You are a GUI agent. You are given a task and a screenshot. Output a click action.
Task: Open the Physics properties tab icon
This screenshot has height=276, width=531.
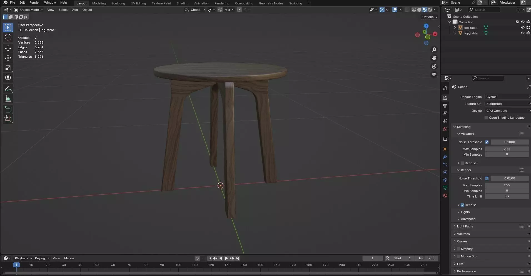click(445, 172)
